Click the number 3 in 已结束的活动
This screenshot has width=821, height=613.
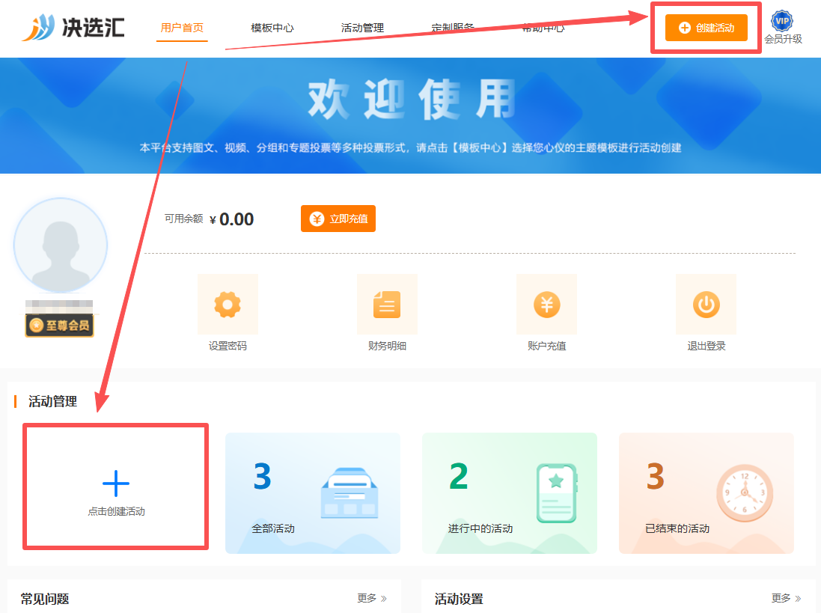(656, 476)
